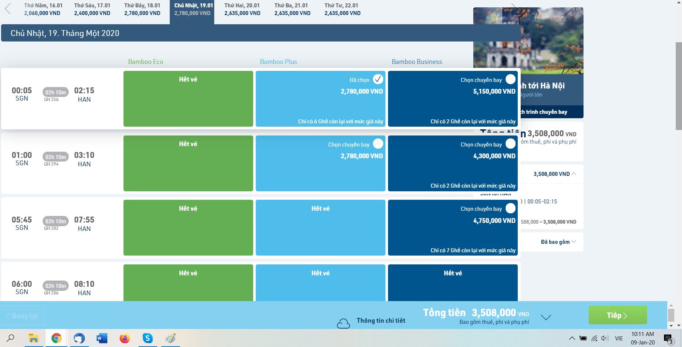Open File Explorer from the taskbar

click(34, 338)
